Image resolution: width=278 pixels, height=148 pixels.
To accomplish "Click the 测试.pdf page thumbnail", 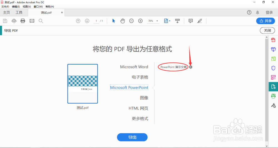I will tap(83, 84).
